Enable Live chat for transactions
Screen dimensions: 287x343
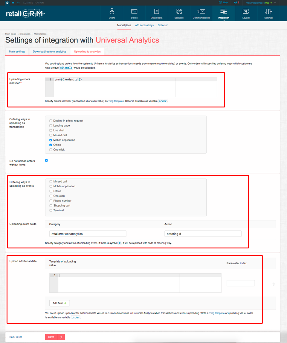51,130
